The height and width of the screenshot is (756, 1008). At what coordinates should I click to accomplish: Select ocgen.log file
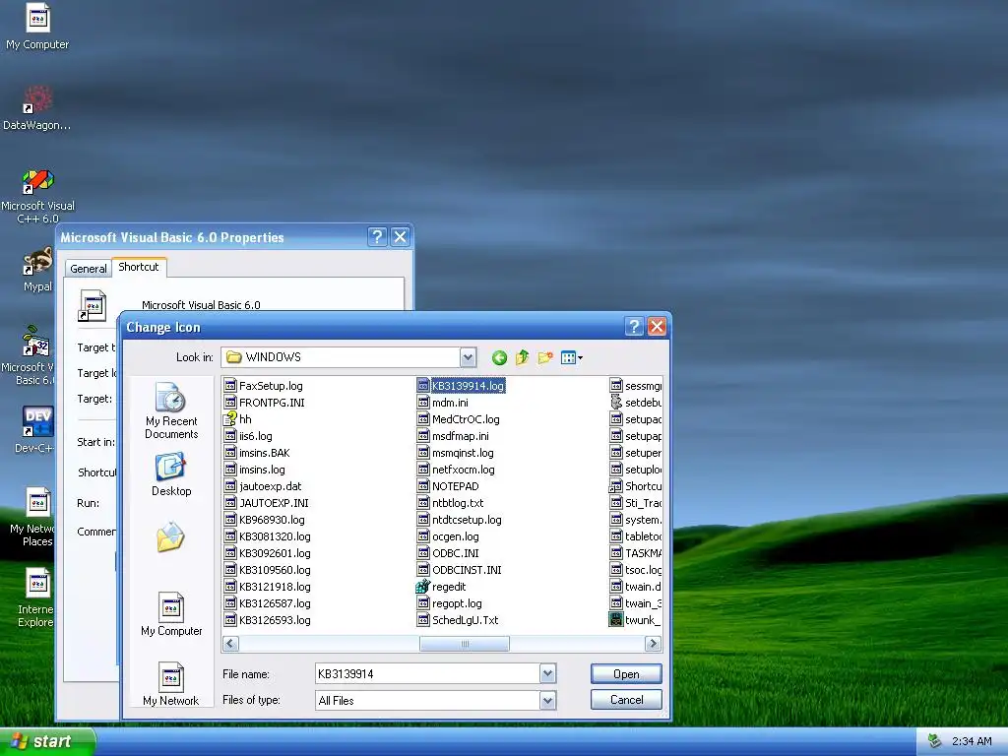coord(448,536)
